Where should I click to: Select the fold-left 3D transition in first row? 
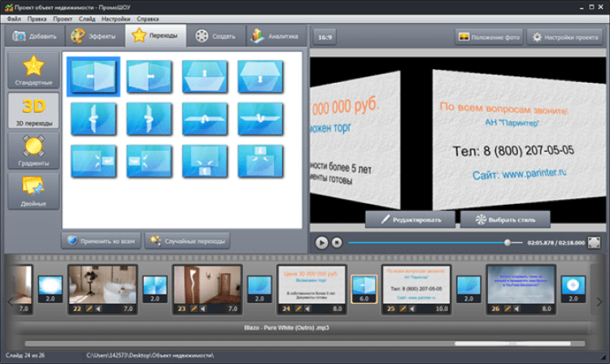tap(94, 76)
